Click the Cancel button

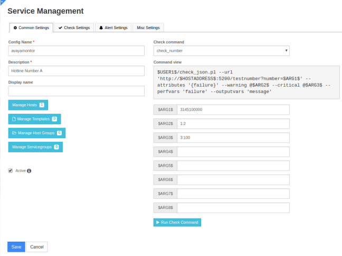[37, 247]
